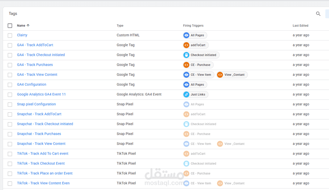
Task: Check the Snapchat - Track AddToCart checkbox
Action: [x=10, y=114]
